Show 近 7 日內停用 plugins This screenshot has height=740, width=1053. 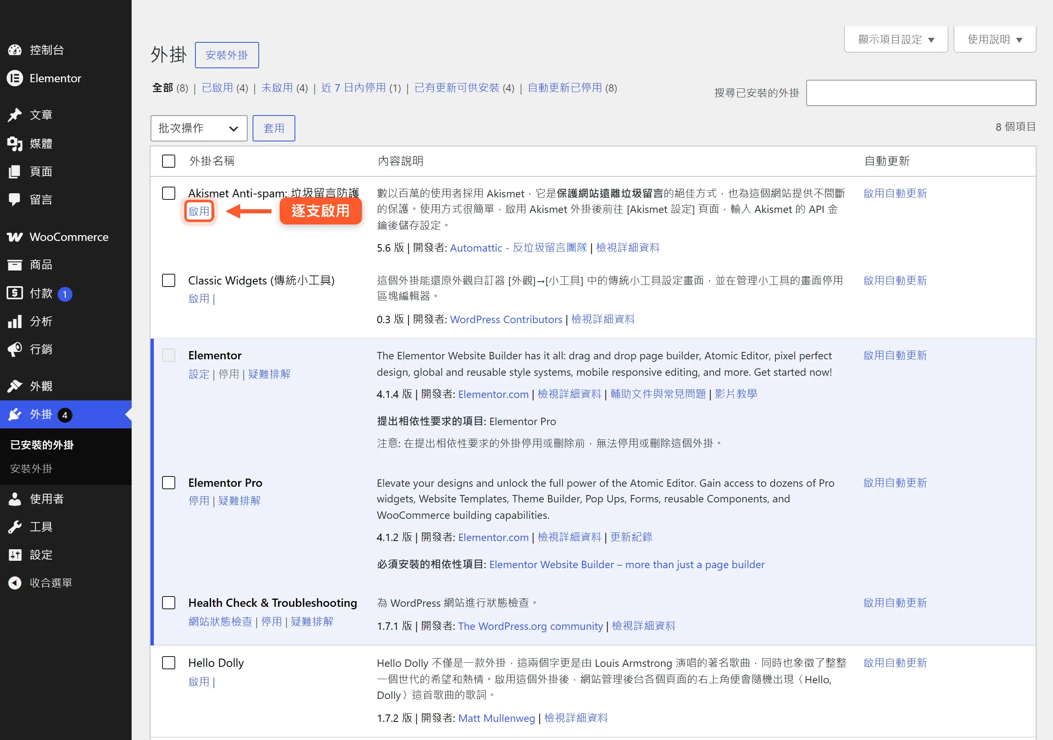pos(353,88)
